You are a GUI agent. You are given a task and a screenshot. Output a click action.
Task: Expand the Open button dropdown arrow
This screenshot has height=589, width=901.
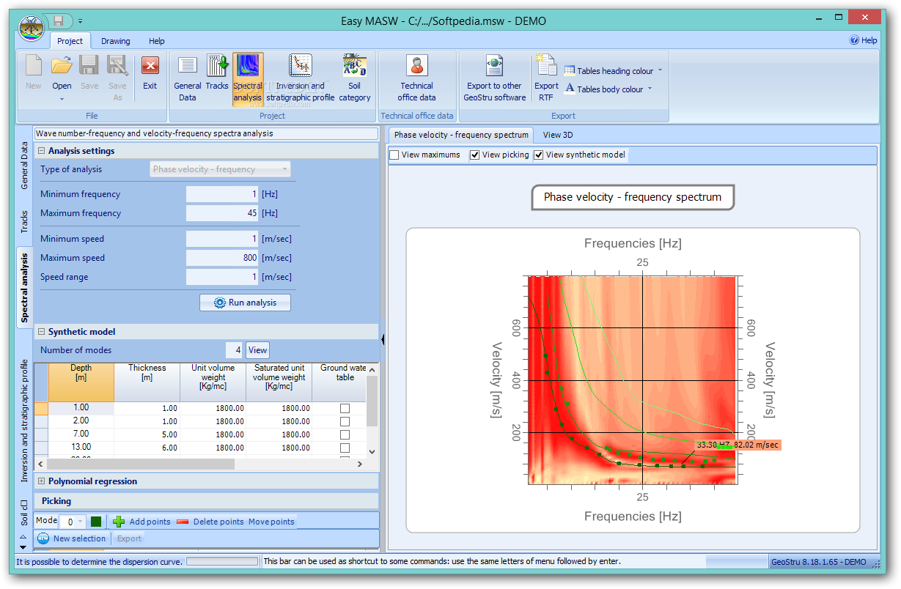point(62,99)
